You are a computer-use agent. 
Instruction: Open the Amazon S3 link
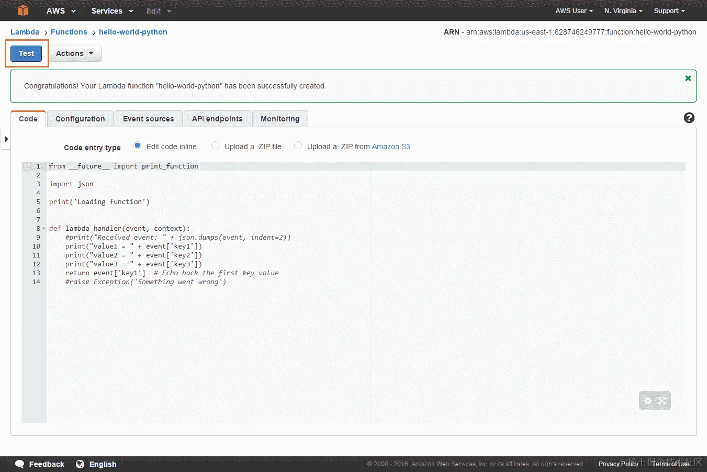pyautogui.click(x=391, y=147)
